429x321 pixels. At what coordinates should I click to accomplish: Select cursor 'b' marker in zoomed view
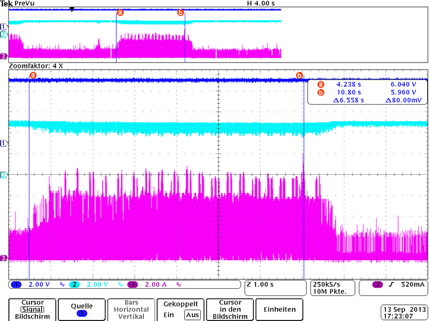tap(300, 75)
